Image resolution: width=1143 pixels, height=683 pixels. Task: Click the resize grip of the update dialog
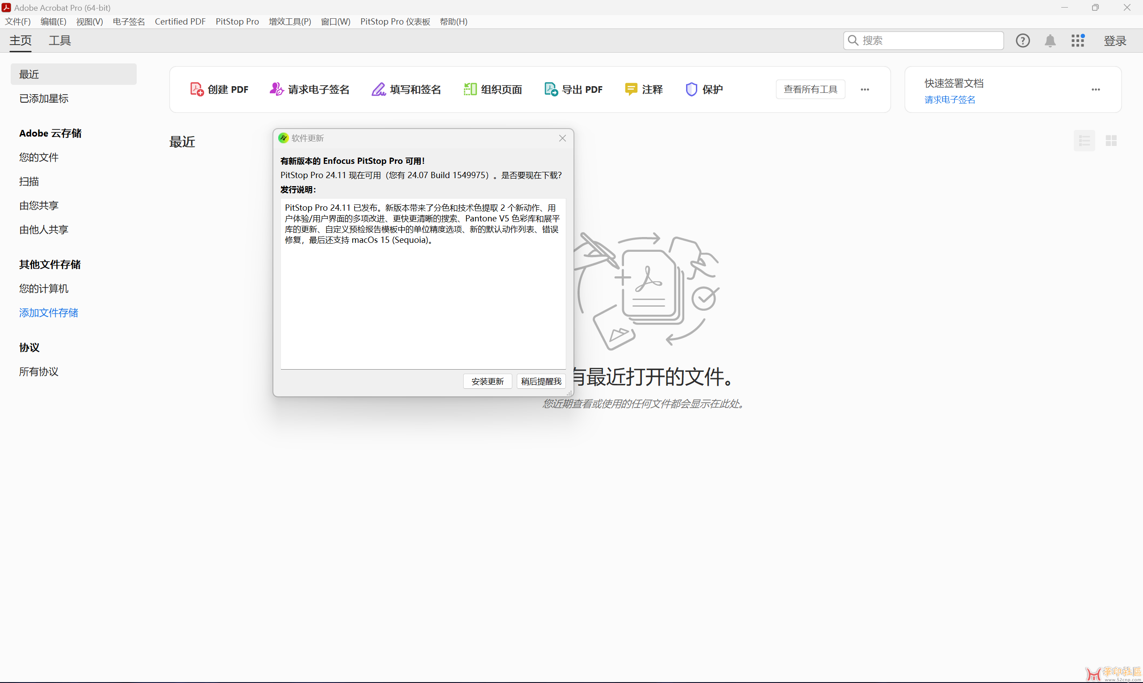pyautogui.click(x=569, y=393)
